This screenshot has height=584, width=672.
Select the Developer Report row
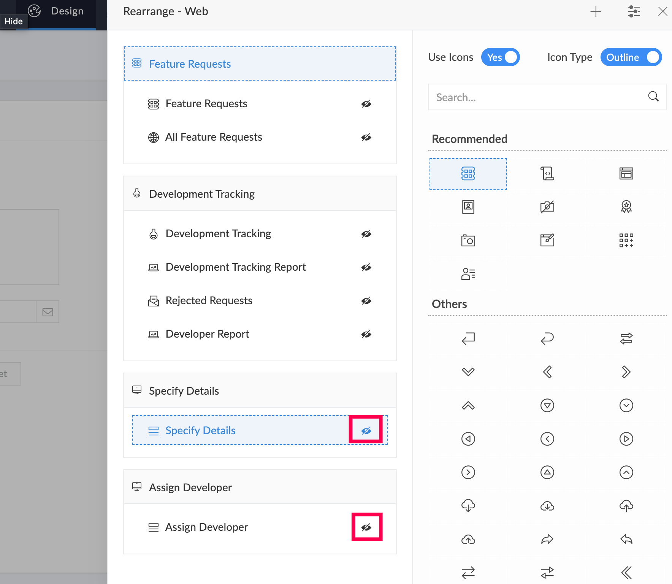260,334
